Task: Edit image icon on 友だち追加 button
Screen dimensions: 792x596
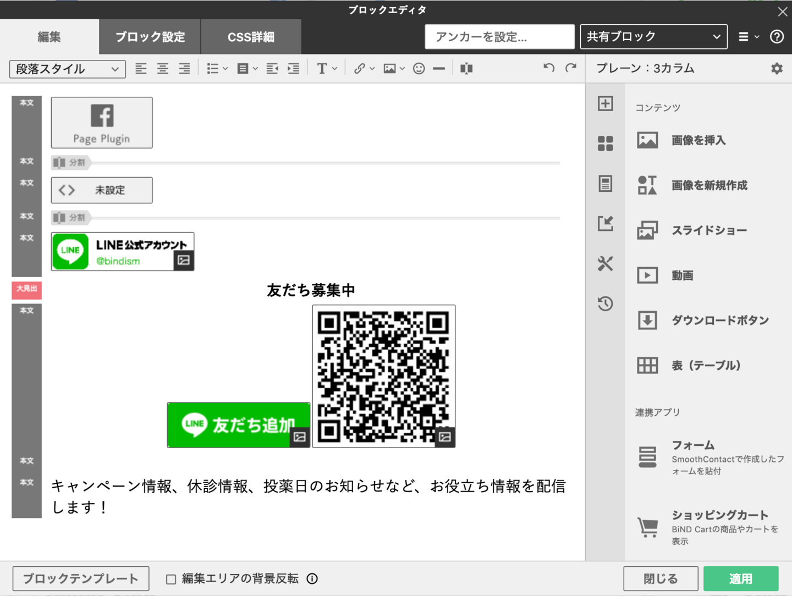Action: click(300, 437)
